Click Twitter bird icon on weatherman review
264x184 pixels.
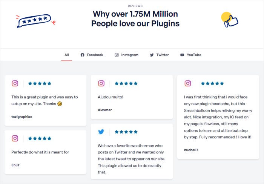pyautogui.click(x=101, y=132)
